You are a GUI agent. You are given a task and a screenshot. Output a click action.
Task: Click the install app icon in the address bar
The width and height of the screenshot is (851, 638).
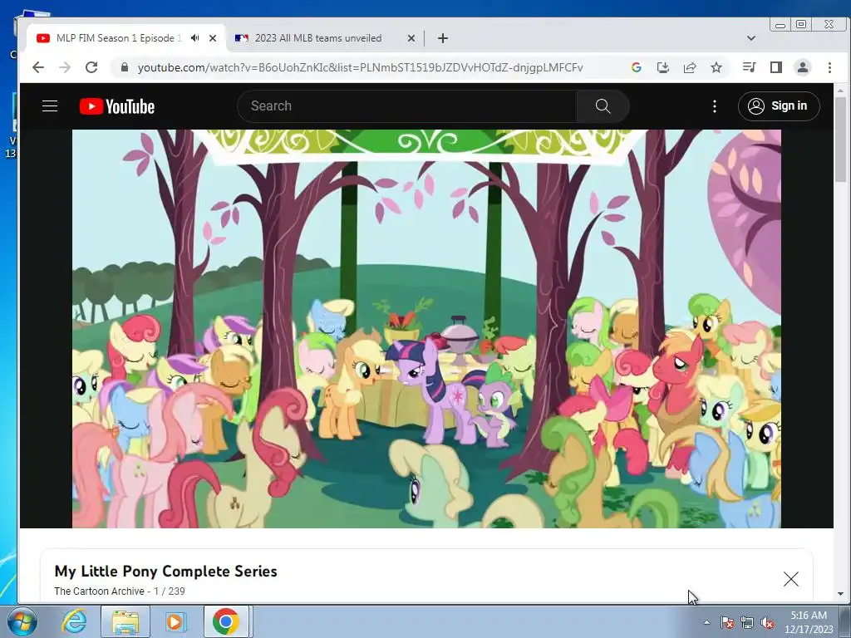point(662,67)
